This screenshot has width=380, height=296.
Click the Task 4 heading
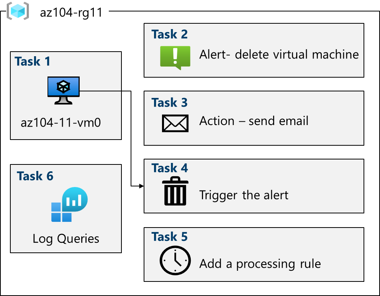coord(170,168)
